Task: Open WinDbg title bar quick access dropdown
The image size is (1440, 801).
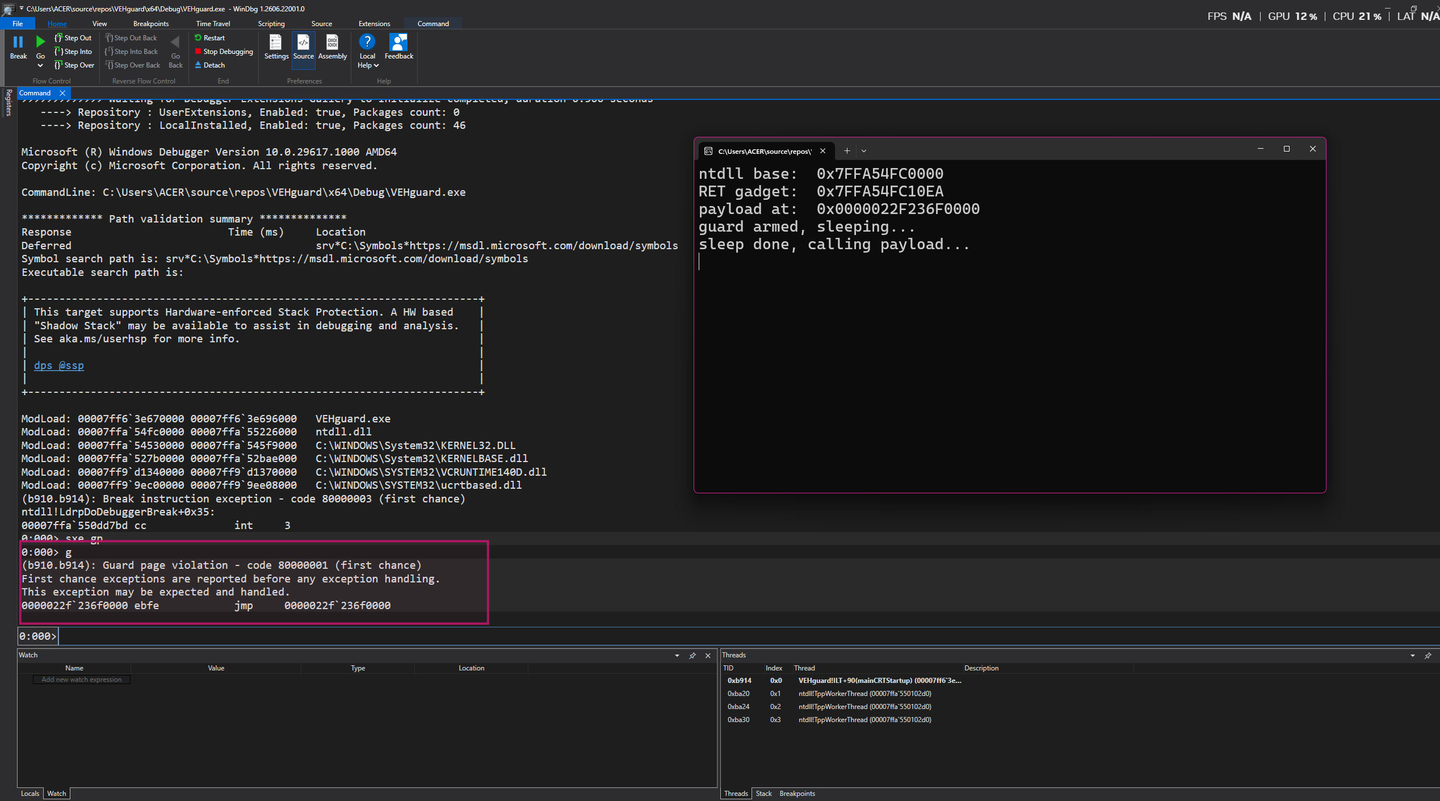Action: pos(22,9)
